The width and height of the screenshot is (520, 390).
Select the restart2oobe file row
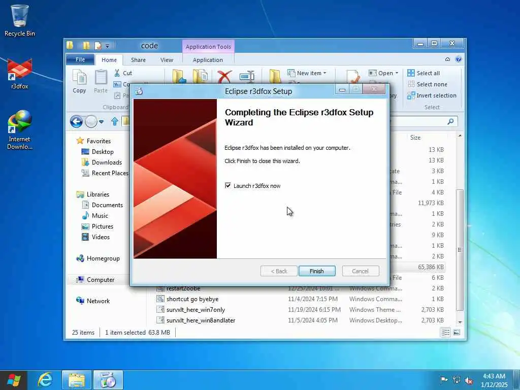[183, 288]
